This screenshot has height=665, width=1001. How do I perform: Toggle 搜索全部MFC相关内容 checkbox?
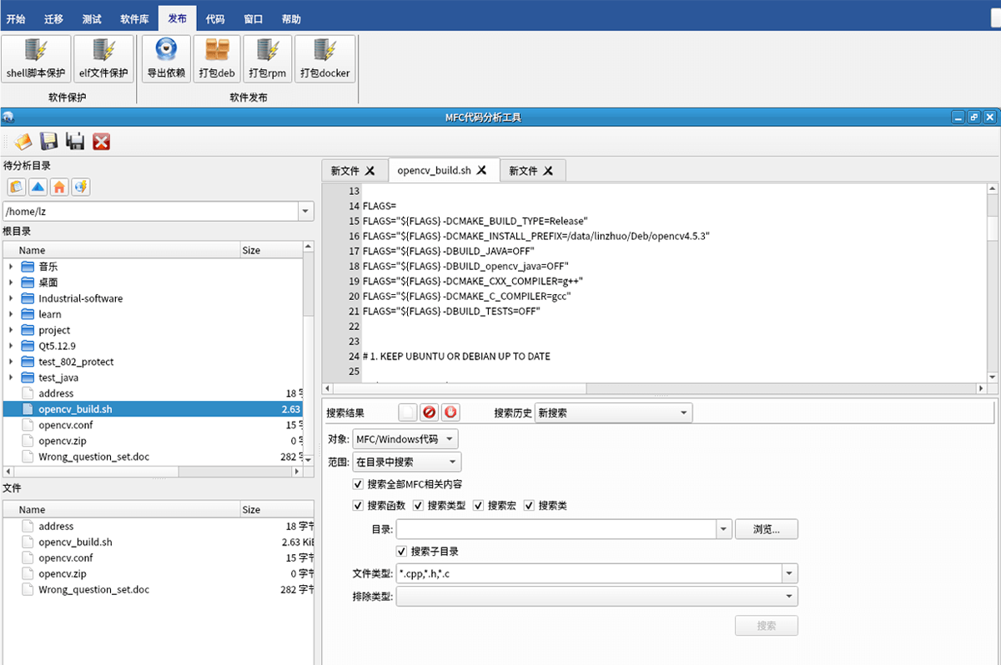[359, 484]
